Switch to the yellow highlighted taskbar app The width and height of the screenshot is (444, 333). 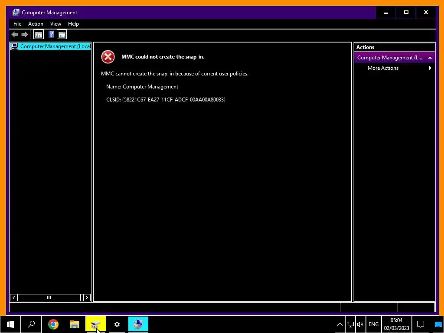coord(96,324)
